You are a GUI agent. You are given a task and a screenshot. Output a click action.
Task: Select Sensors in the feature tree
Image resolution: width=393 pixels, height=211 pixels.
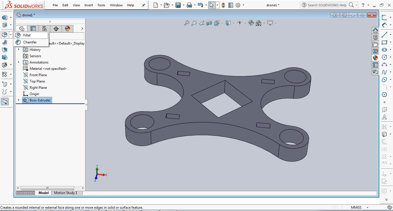35,56
